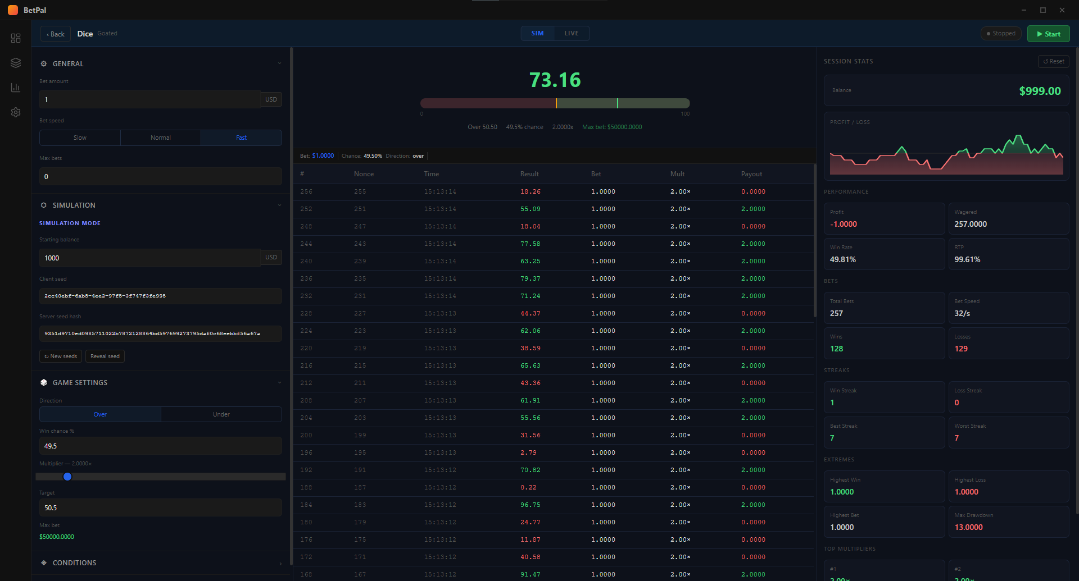The image size is (1079, 581).
Task: Click the Reveal seed button
Action: 105,356
